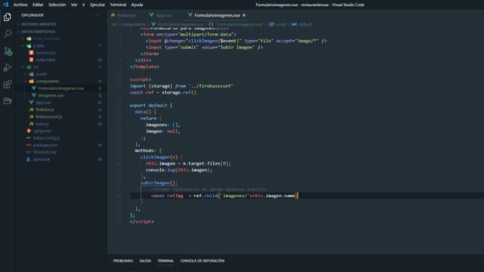Place cursor on 'const refImg' code line
Image resolution: width=484 pixels, height=272 pixels.
225,196
